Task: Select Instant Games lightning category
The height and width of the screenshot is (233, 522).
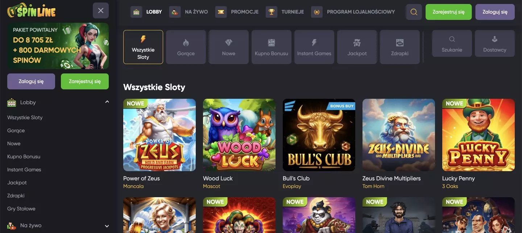Action: tap(314, 47)
